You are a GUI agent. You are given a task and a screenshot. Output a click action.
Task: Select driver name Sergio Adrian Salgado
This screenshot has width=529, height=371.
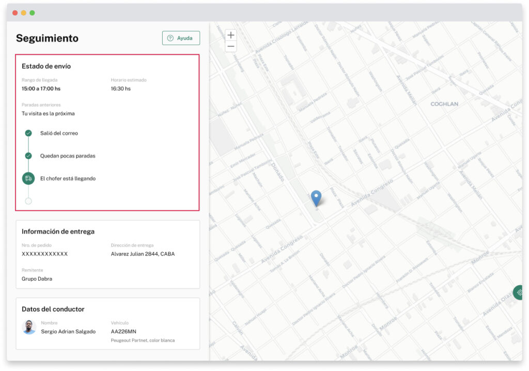pyautogui.click(x=69, y=332)
